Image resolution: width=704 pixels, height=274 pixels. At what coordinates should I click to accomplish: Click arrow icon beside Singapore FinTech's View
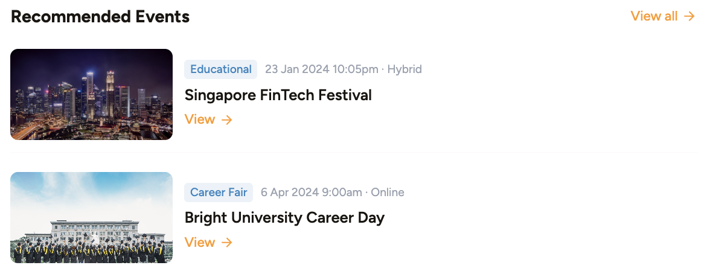227,119
